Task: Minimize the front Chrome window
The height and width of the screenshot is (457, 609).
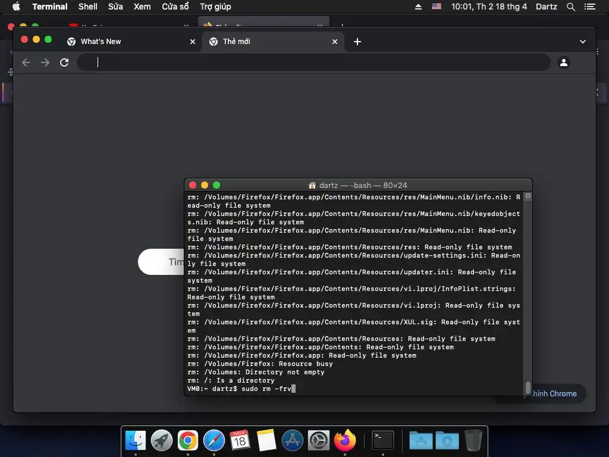Action: [x=36, y=39]
